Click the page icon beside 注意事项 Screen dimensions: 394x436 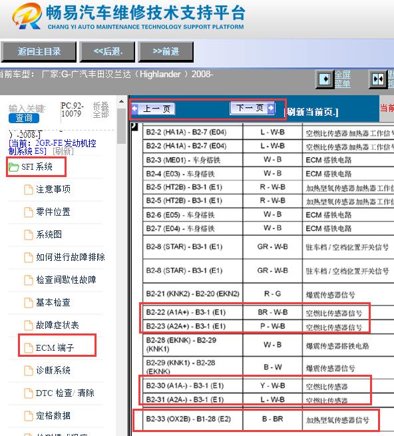pyautogui.click(x=29, y=190)
